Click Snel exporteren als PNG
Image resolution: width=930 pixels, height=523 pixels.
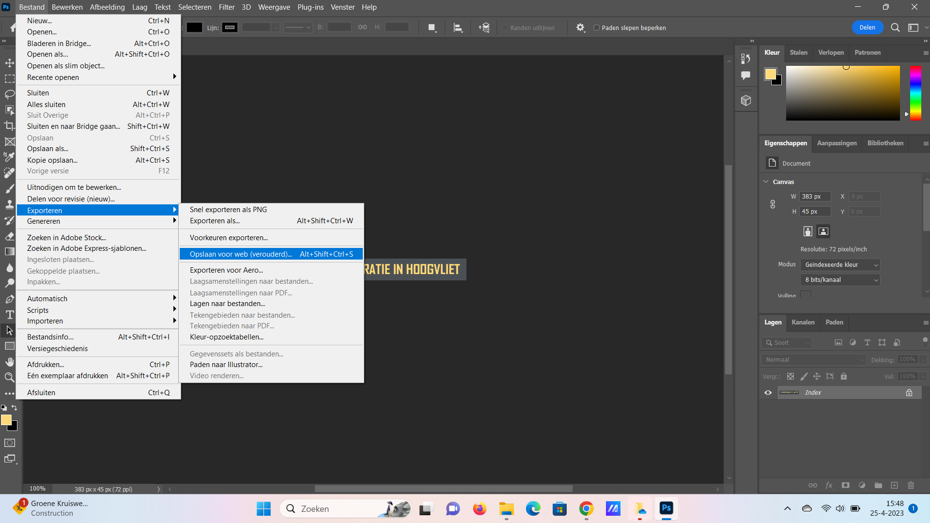(x=228, y=209)
